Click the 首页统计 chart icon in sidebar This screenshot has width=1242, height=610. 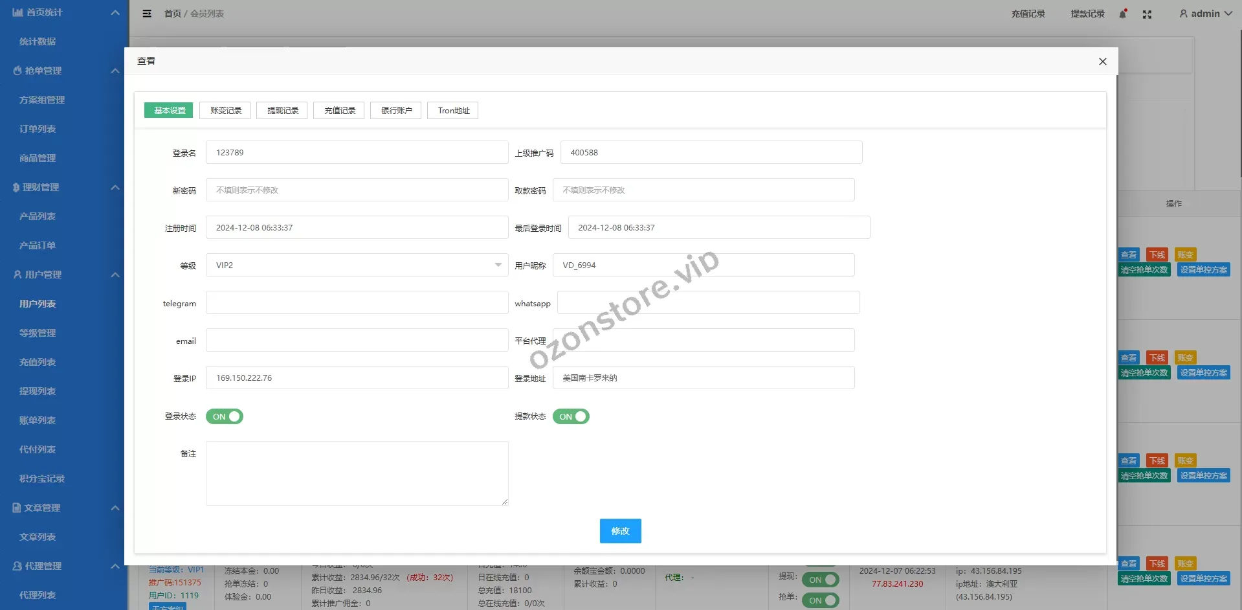(x=17, y=12)
